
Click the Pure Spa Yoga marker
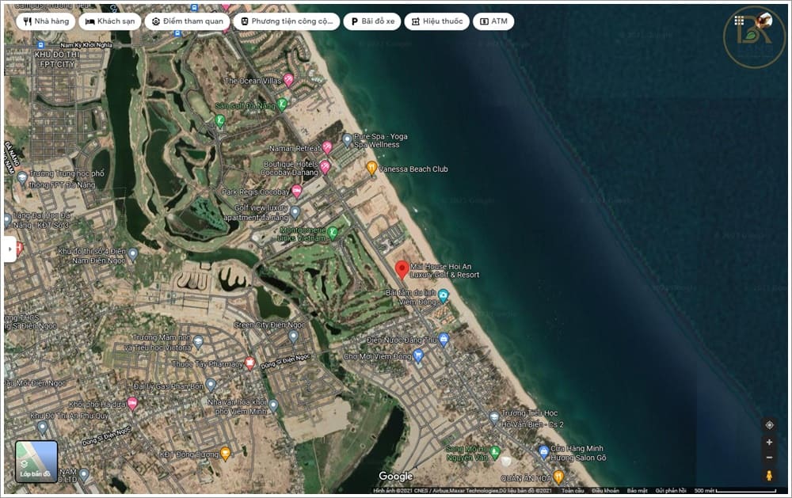point(347,139)
